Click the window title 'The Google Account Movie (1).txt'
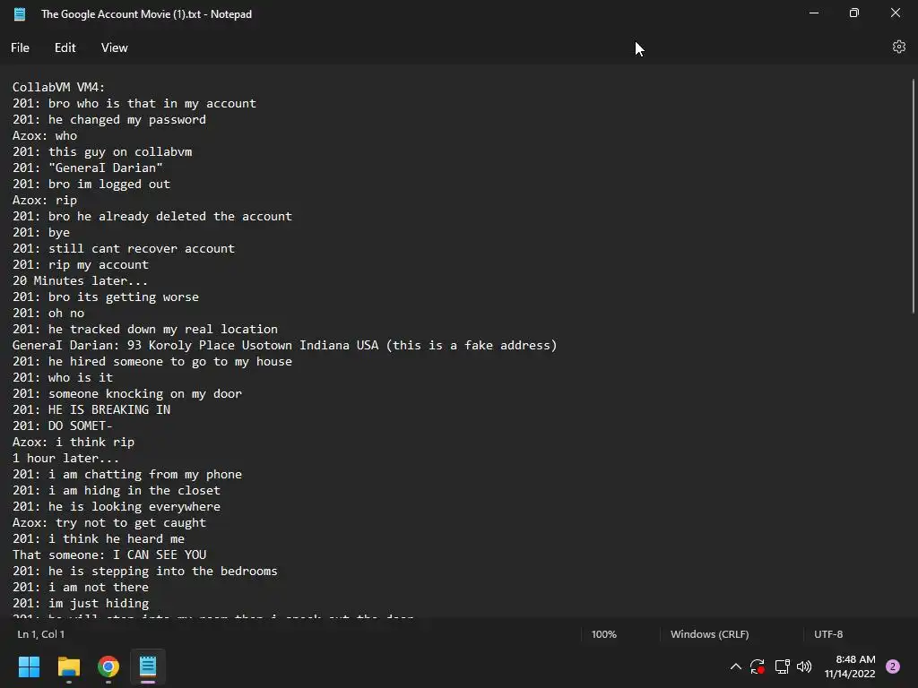 (x=121, y=14)
